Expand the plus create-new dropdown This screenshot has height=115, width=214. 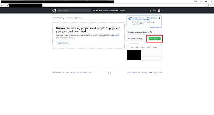pyautogui.click(x=155, y=11)
